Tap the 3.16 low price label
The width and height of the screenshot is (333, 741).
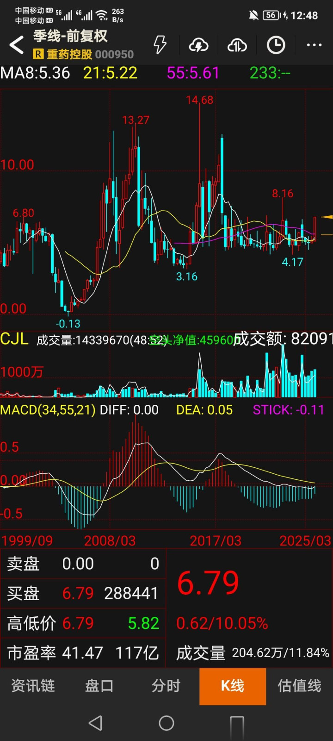click(186, 277)
